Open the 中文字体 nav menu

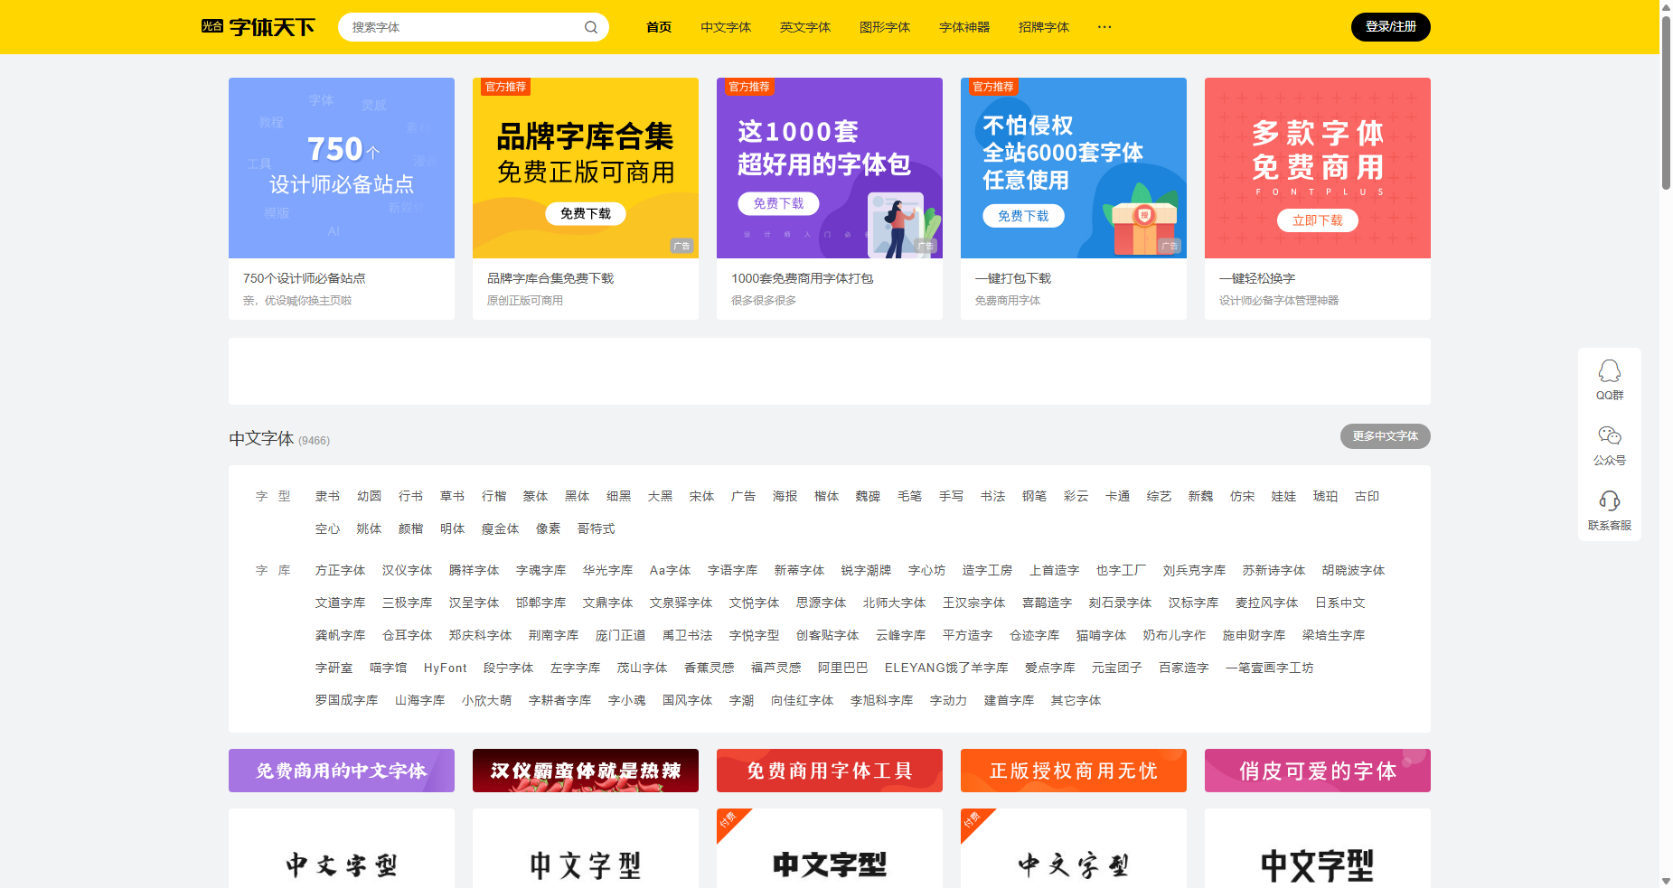point(726,27)
